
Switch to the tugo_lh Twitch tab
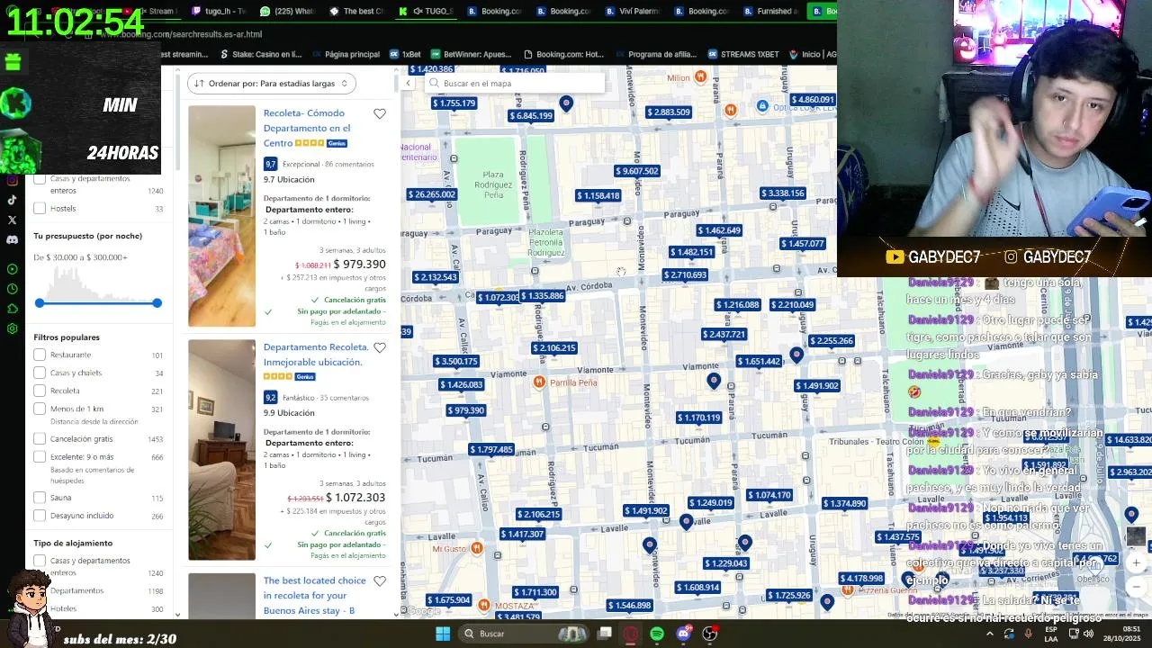pos(218,11)
